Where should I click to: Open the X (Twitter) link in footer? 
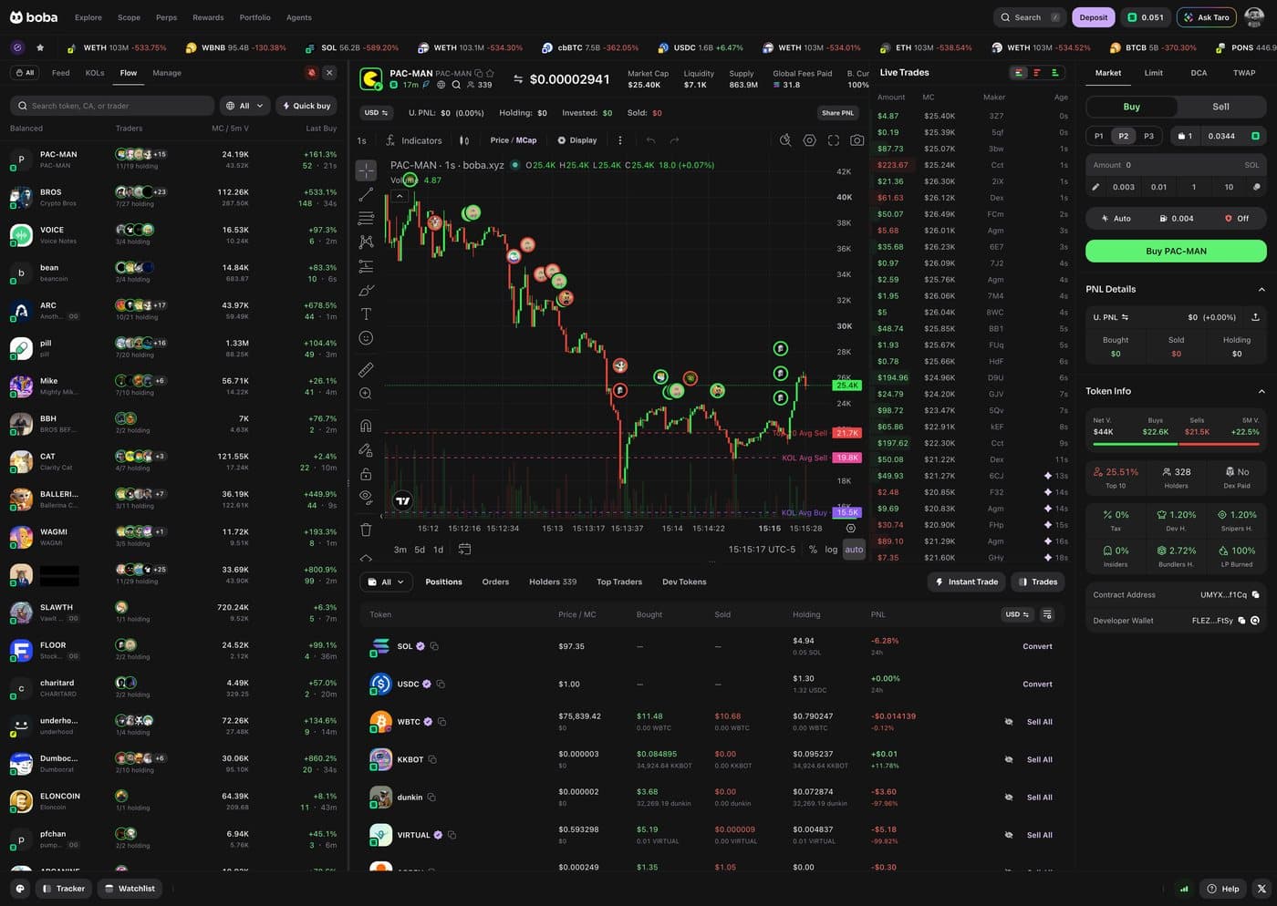[1261, 889]
